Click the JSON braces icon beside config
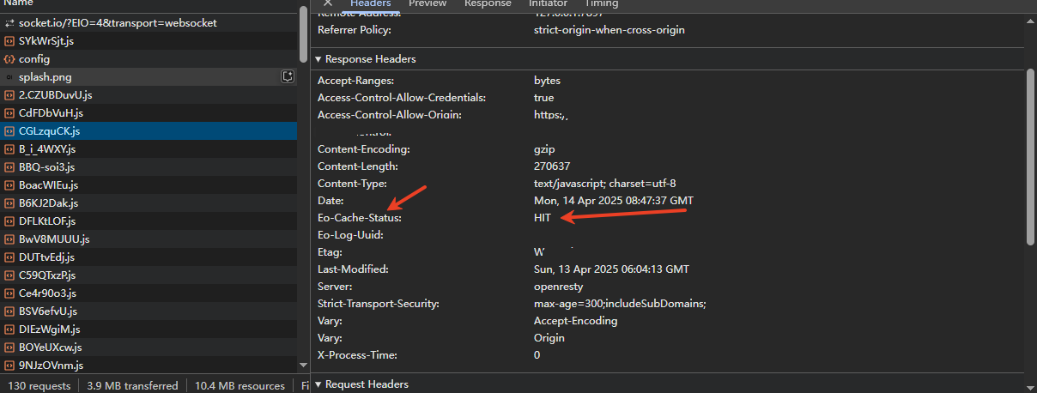 tap(9, 59)
